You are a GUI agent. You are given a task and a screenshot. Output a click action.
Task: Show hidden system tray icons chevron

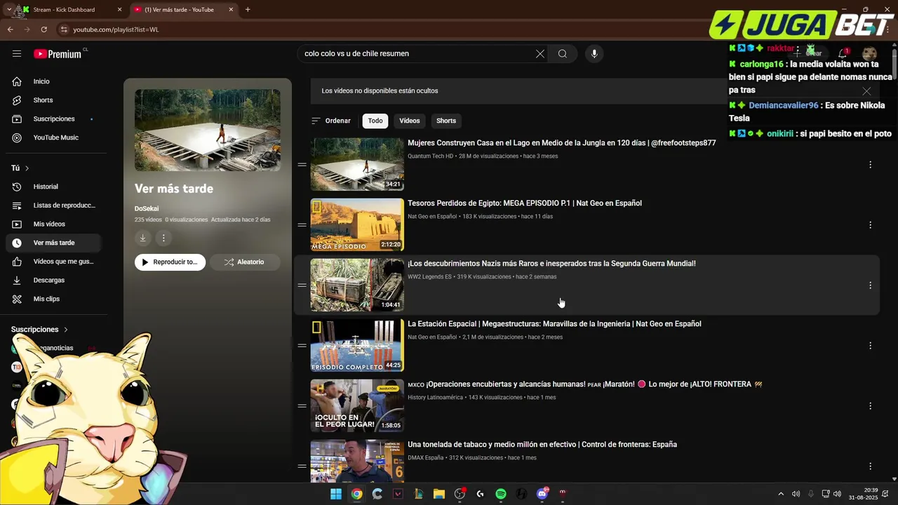click(x=781, y=494)
